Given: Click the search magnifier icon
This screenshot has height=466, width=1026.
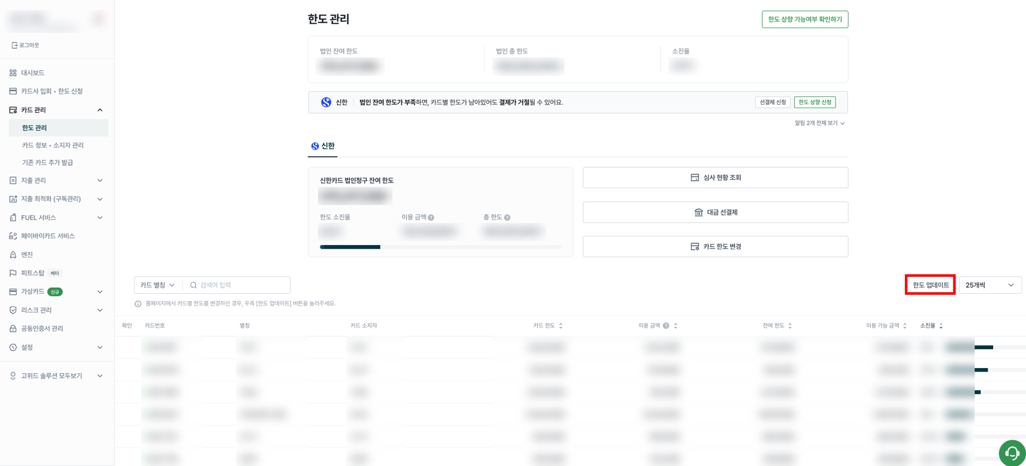Looking at the screenshot, I should pyautogui.click(x=193, y=285).
